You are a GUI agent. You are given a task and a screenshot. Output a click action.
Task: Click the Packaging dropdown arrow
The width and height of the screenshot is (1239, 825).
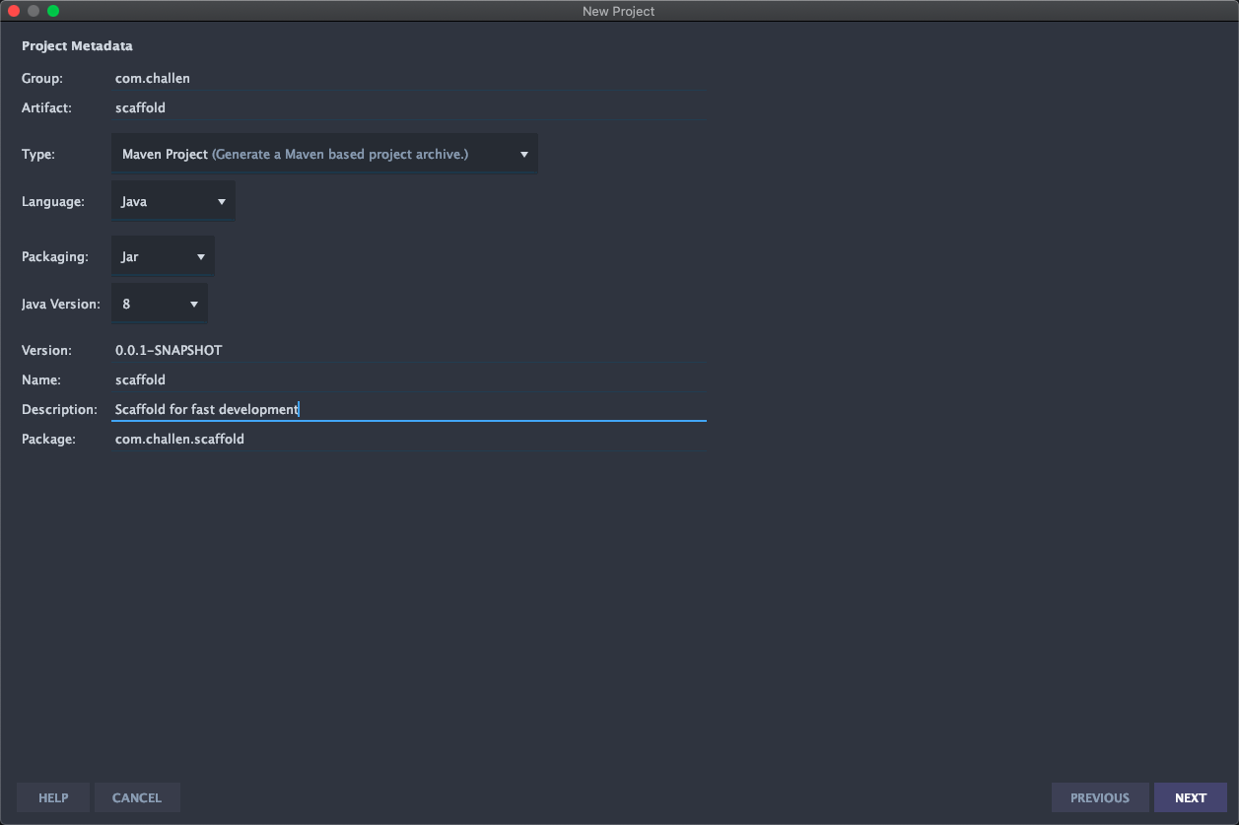click(x=201, y=256)
